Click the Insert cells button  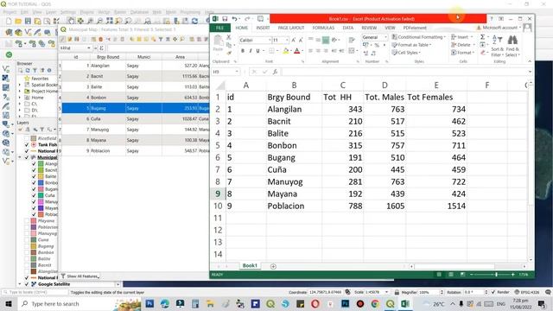462,37
